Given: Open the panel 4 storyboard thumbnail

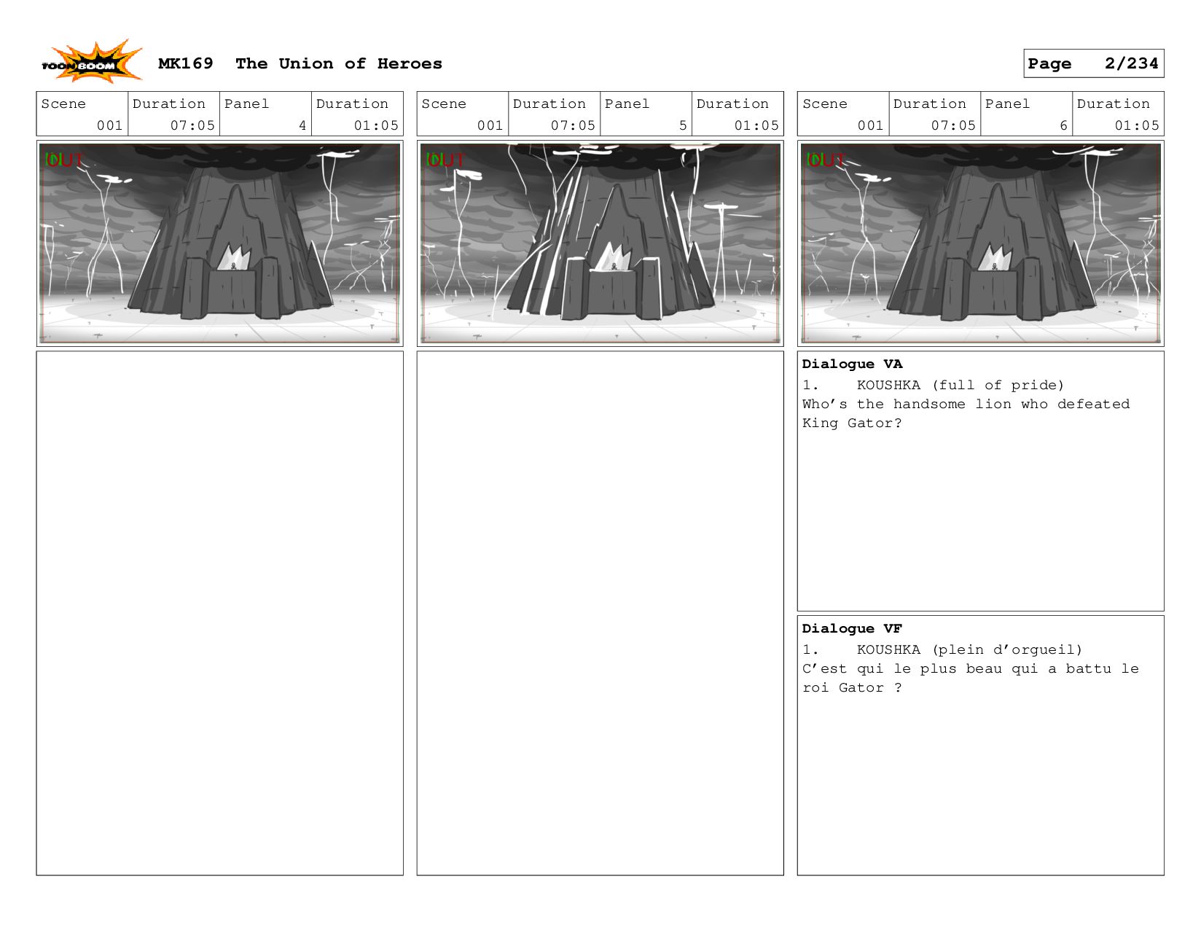Looking at the screenshot, I should coord(220,243).
